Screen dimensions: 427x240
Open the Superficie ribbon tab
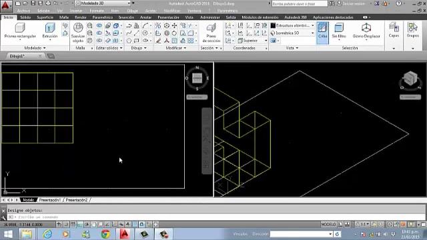[45, 17]
